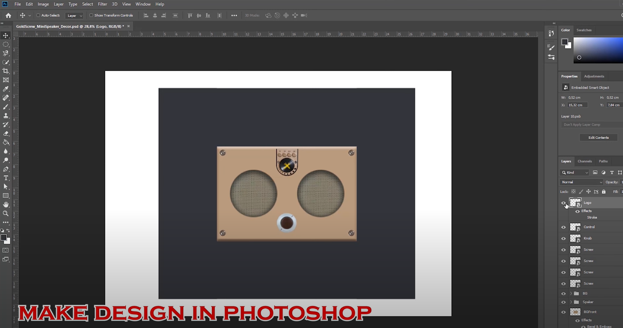Select the Pen tool

[6, 169]
